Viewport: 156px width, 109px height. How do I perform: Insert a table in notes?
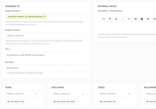pos(142,19)
